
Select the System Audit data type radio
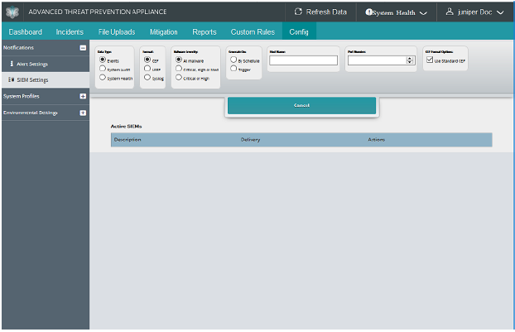point(103,69)
